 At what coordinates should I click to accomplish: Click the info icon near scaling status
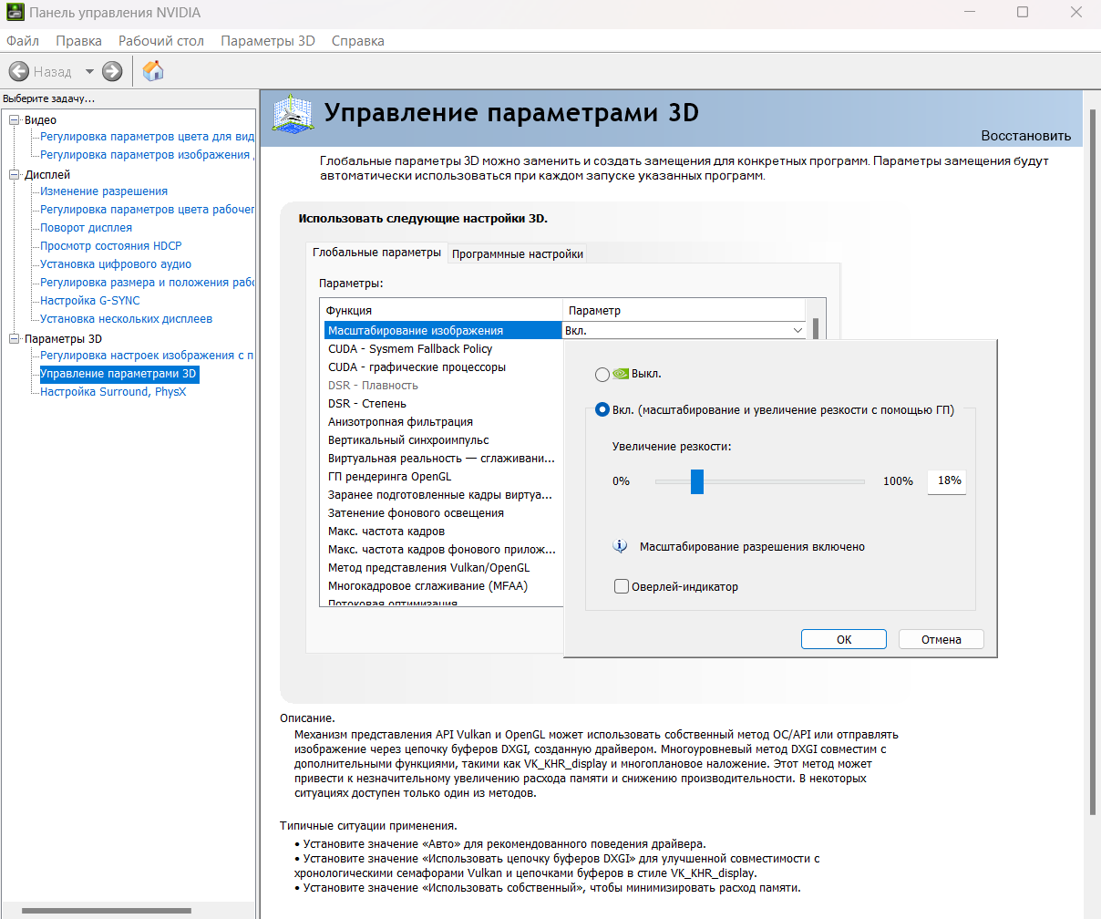[x=621, y=546]
